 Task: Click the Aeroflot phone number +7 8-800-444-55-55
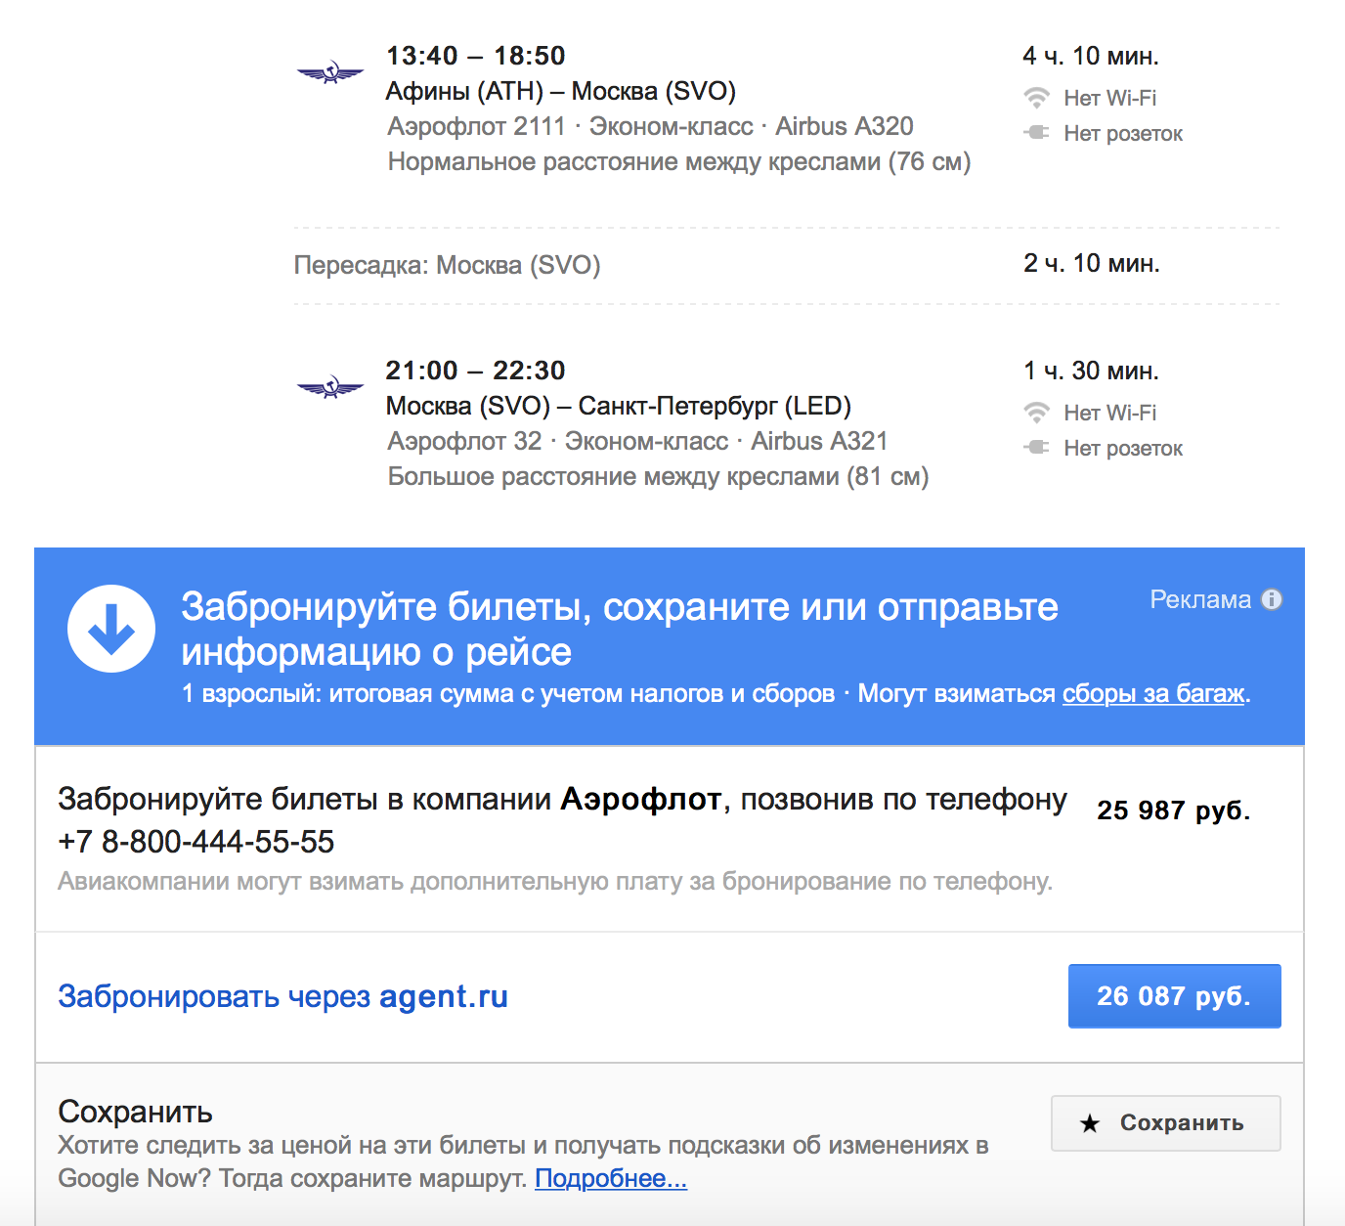pyautogui.click(x=195, y=842)
